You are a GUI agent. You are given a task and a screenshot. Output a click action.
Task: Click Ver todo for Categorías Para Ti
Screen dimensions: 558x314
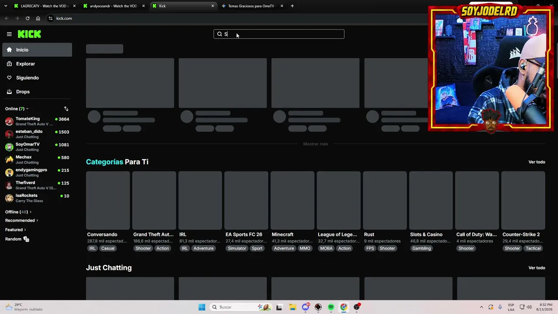pyautogui.click(x=537, y=162)
